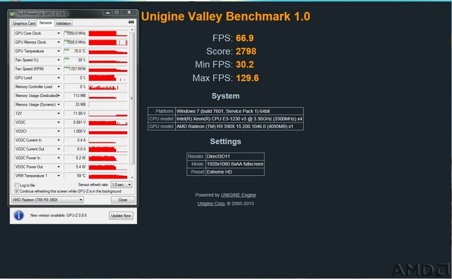Open the 12V sensor dropdown
Image resolution: width=452 pixels, height=279 pixels.
(59, 113)
